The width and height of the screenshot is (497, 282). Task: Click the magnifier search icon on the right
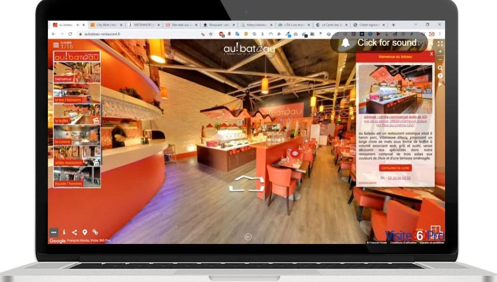point(440,68)
